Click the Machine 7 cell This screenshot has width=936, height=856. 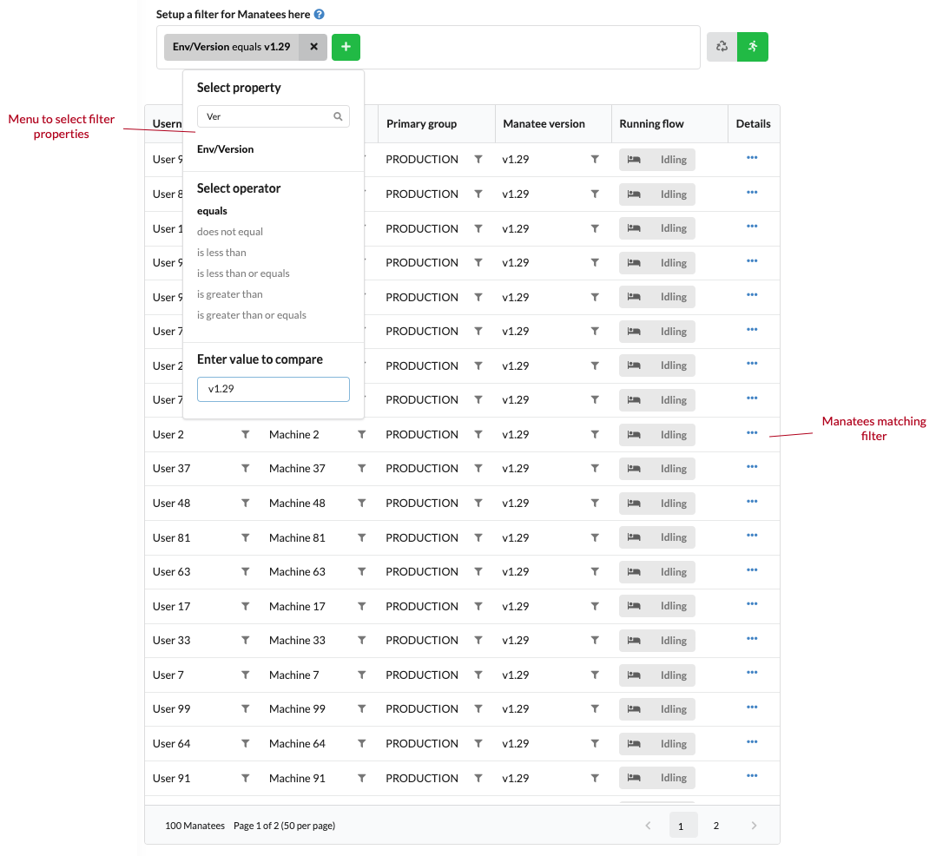pyautogui.click(x=294, y=675)
